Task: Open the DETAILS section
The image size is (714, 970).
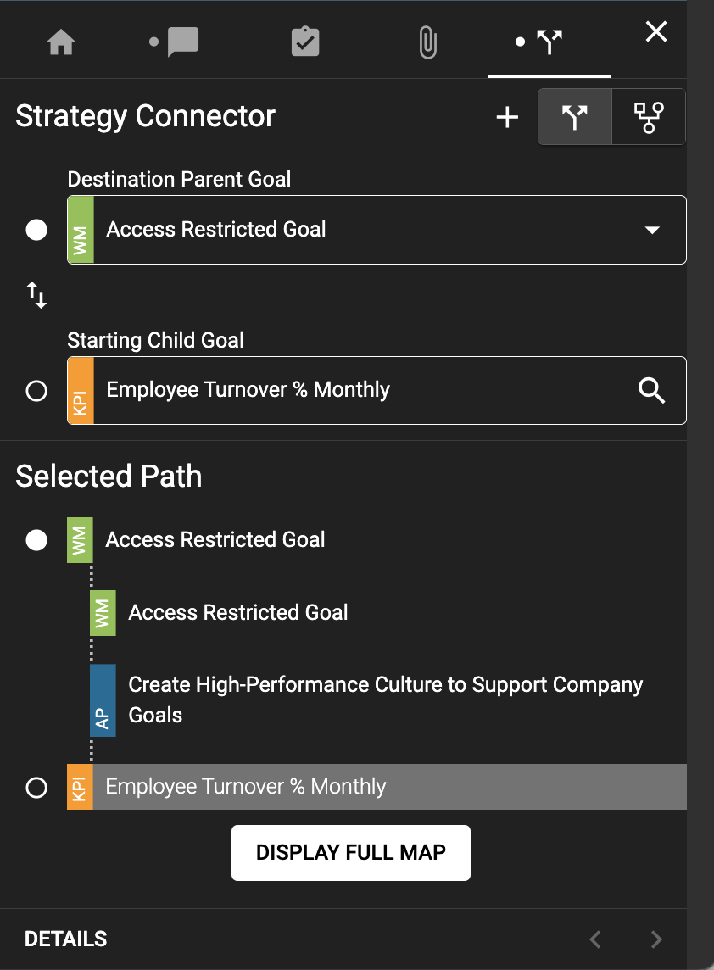Action: [65, 939]
